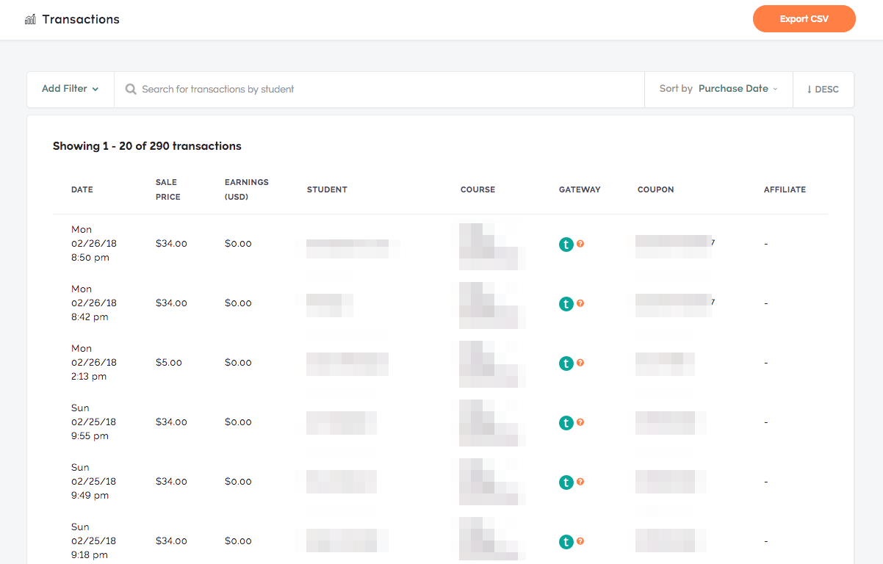
Task: Click gateway icon in the 2:13 pm row
Action: 566,364
